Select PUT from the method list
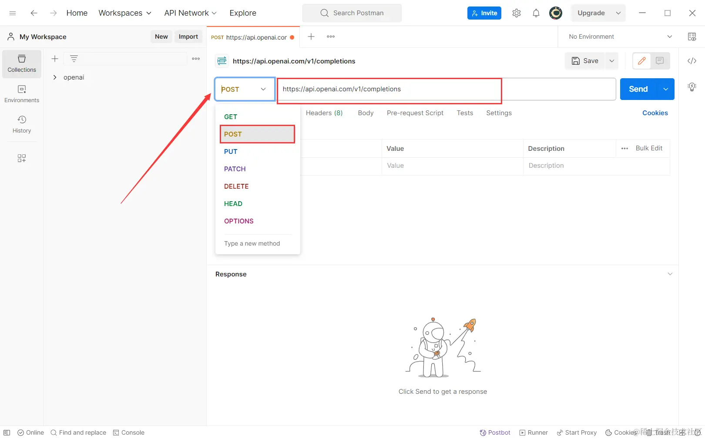Image resolution: width=705 pixels, height=439 pixels. coord(258,152)
